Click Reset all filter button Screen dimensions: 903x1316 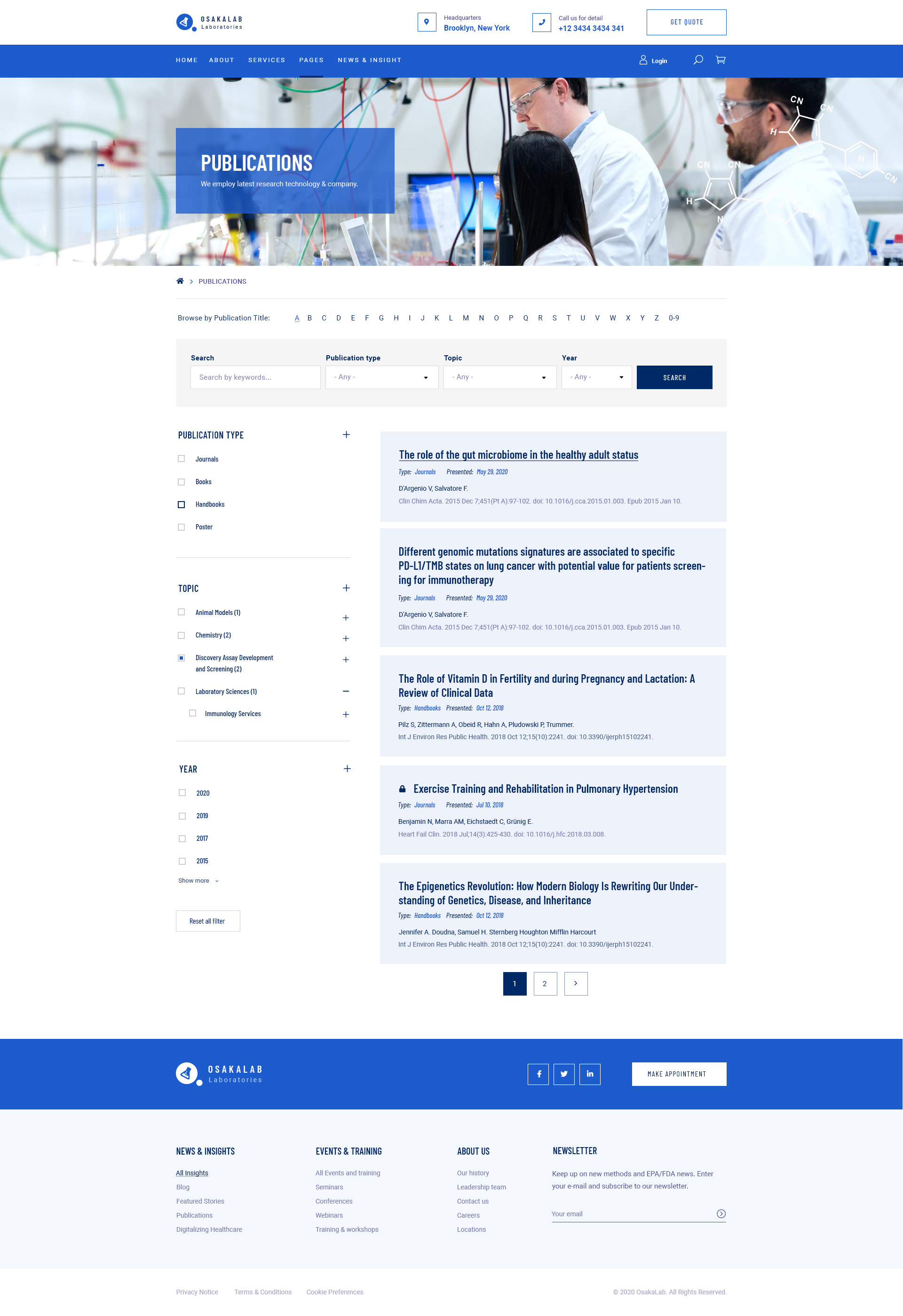click(x=208, y=921)
